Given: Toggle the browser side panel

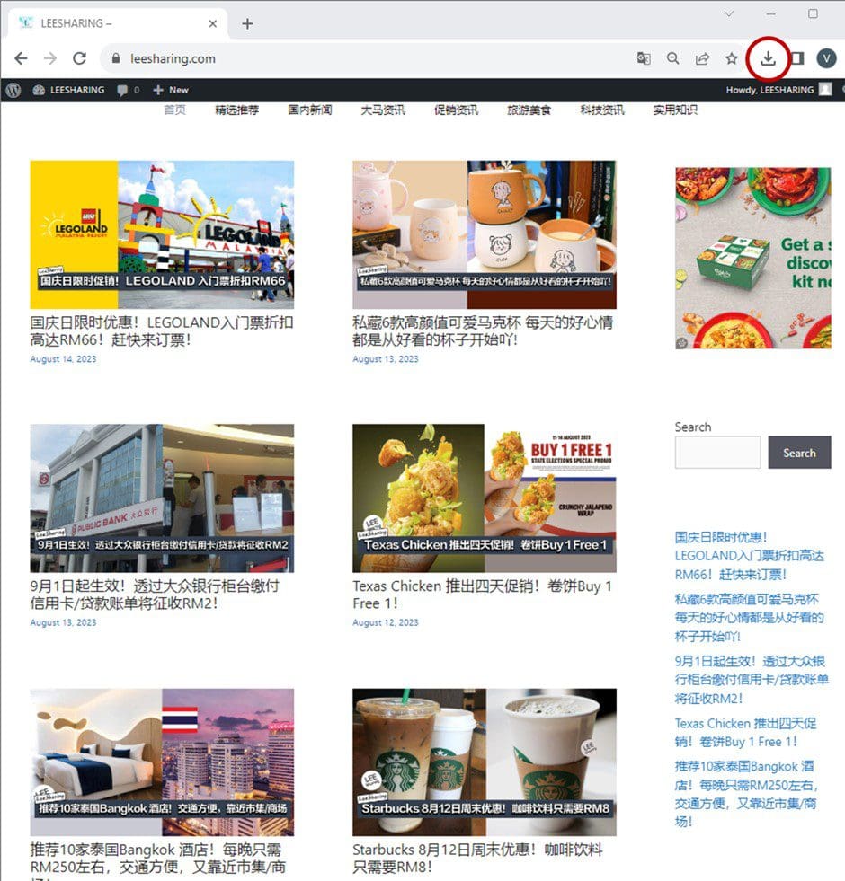Looking at the screenshot, I should pos(797,58).
